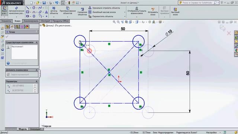Select the Circle sketch tool

pos(34,8)
